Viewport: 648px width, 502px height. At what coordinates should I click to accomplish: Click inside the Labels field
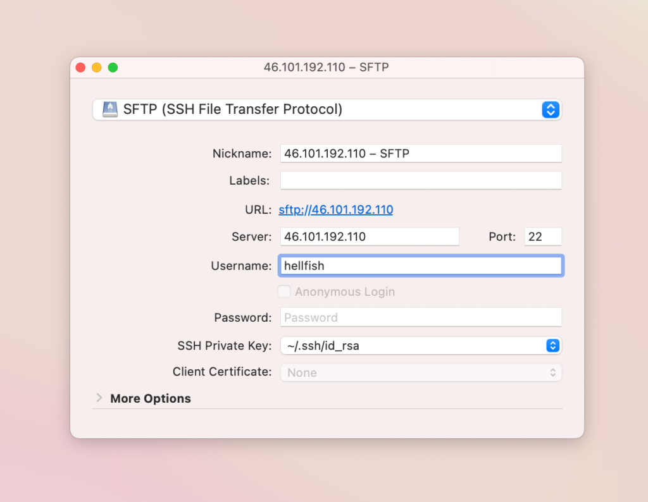[421, 180]
